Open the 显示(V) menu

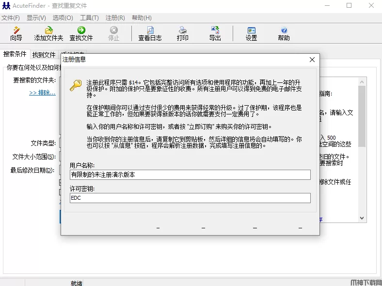(x=36, y=18)
